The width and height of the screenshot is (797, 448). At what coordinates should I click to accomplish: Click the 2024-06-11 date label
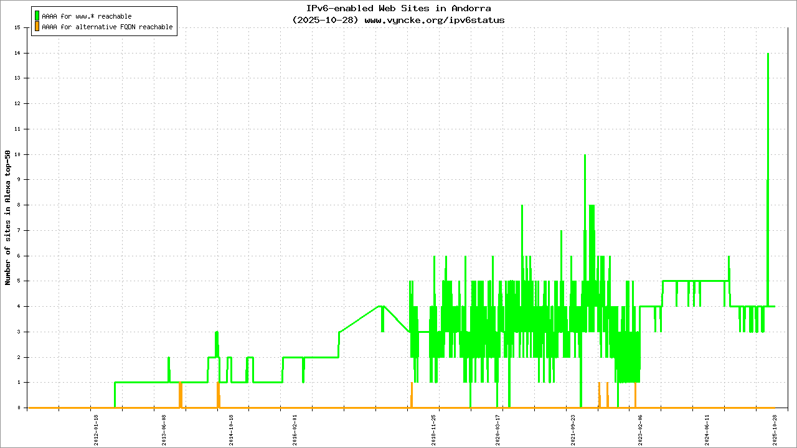click(708, 429)
